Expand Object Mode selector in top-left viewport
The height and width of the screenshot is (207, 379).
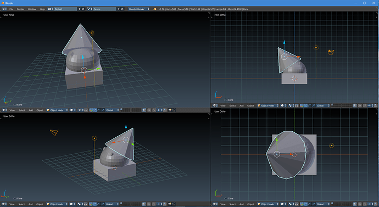pyautogui.click(x=57, y=110)
